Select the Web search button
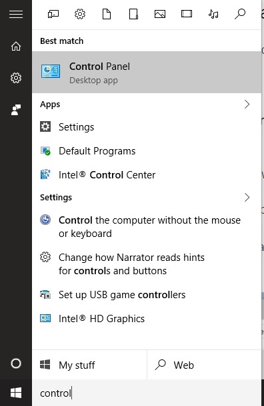Image resolution: width=264 pixels, height=406 pixels. (204, 365)
